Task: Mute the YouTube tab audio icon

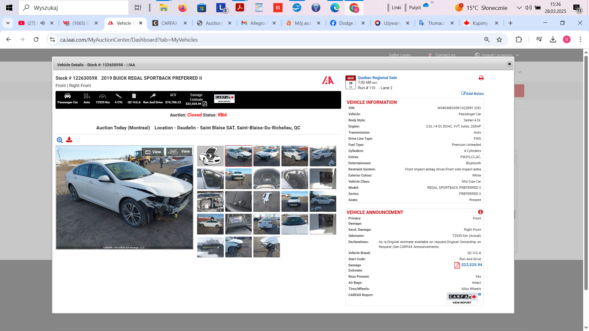Action: (x=43, y=23)
